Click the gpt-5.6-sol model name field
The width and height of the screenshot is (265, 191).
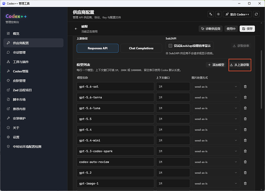click(x=116, y=86)
